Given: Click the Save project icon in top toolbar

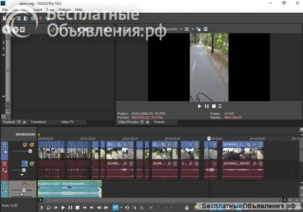Looking at the screenshot, I should [x=18, y=18].
